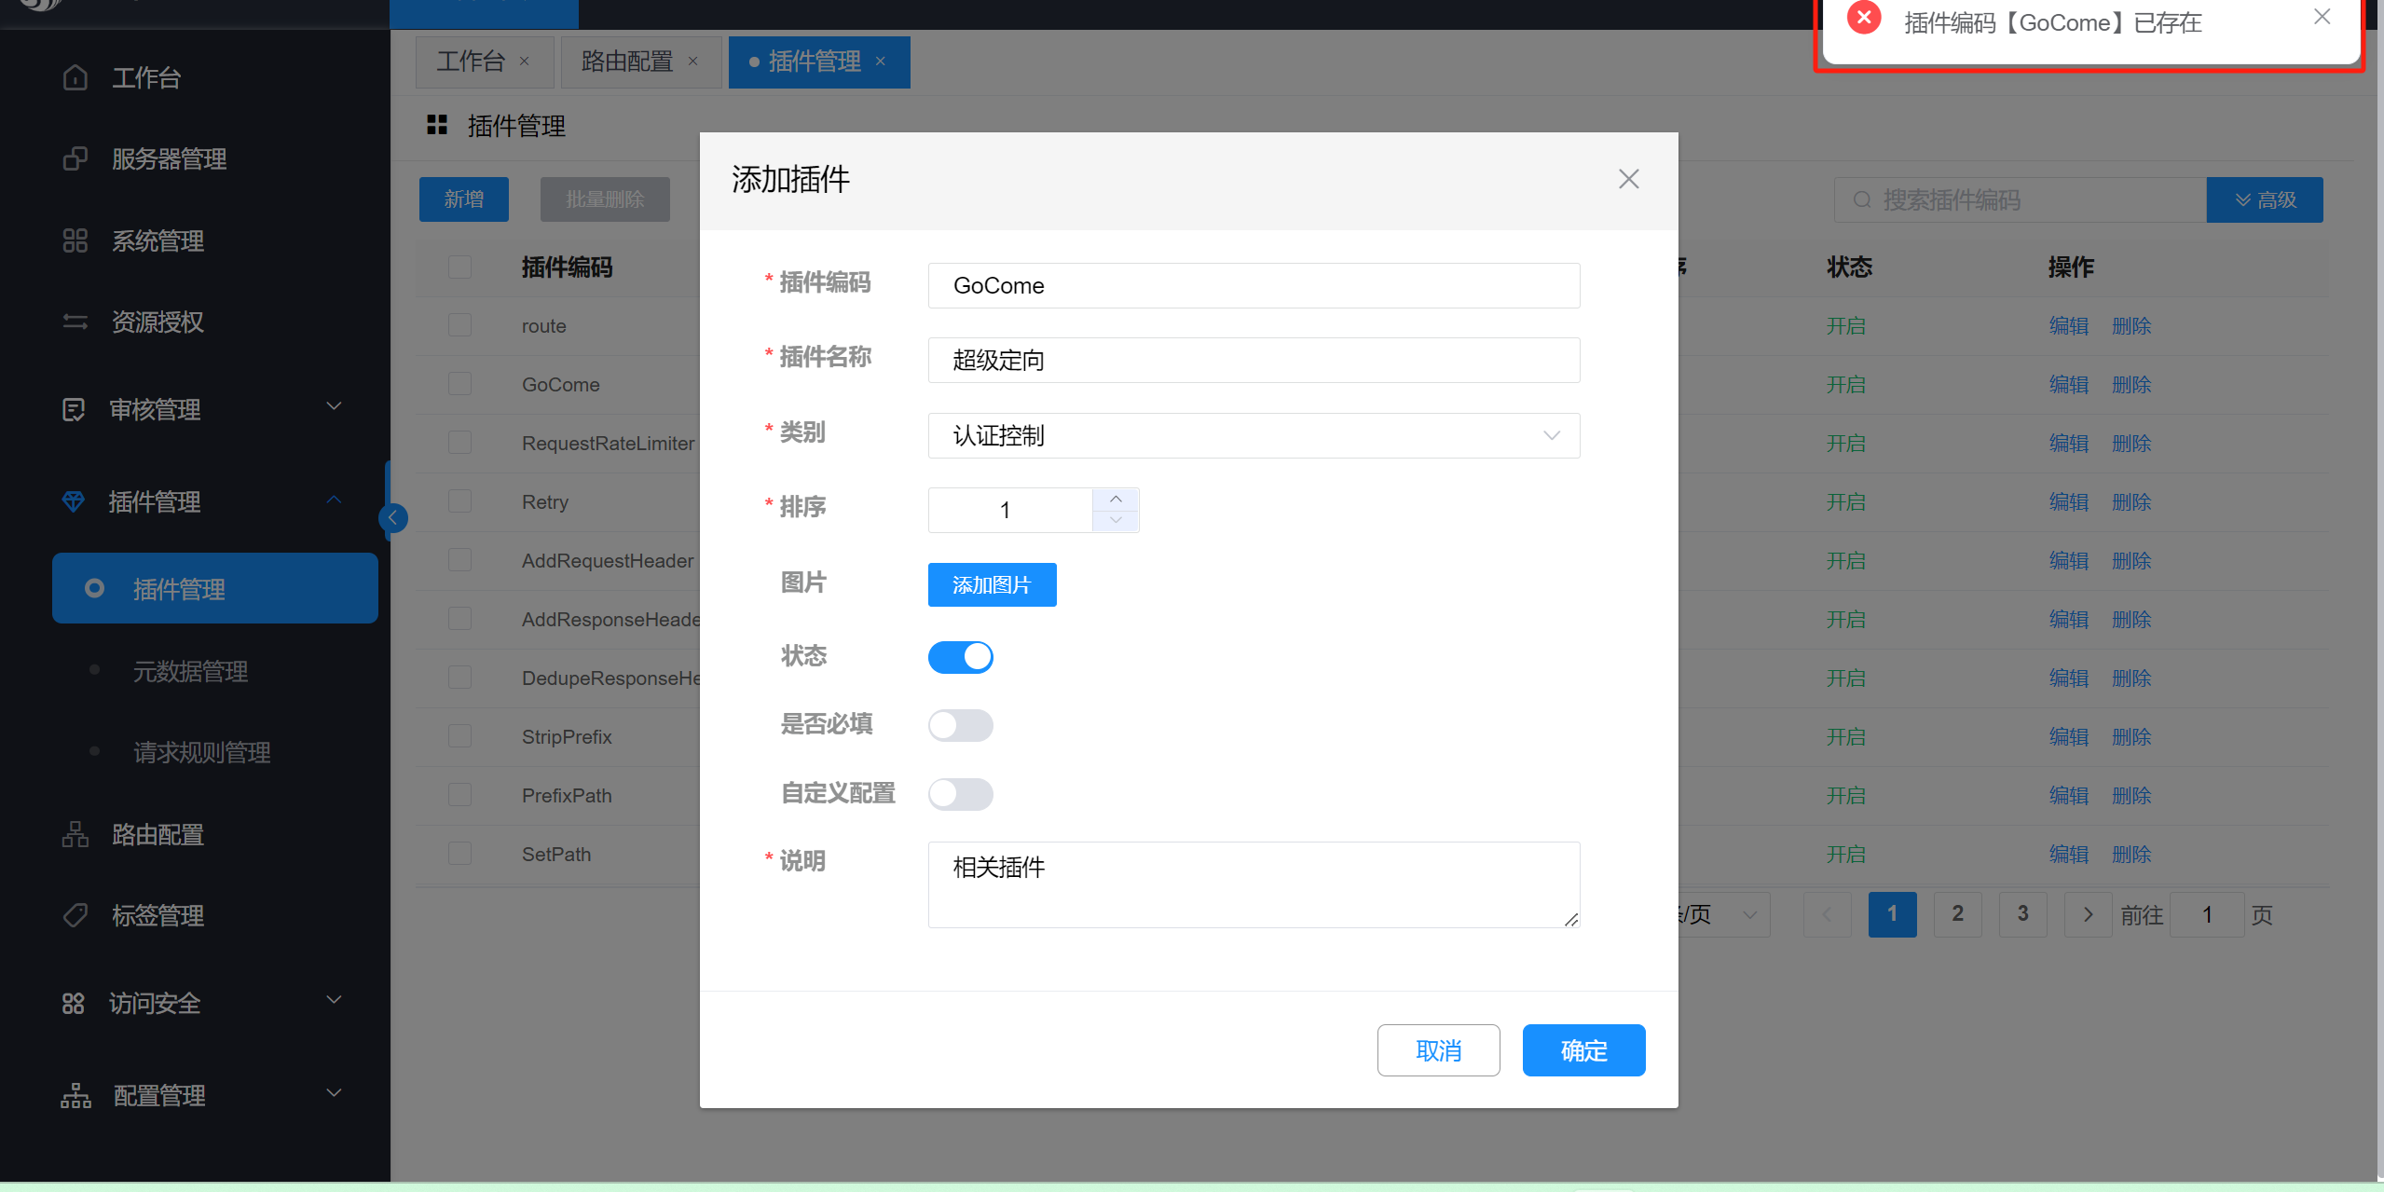Check the GoCome row checkbox

click(459, 384)
